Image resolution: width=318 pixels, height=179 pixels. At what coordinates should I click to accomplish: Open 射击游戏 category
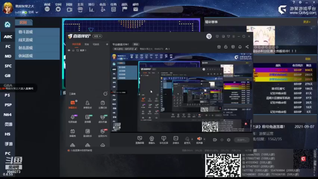37,48
